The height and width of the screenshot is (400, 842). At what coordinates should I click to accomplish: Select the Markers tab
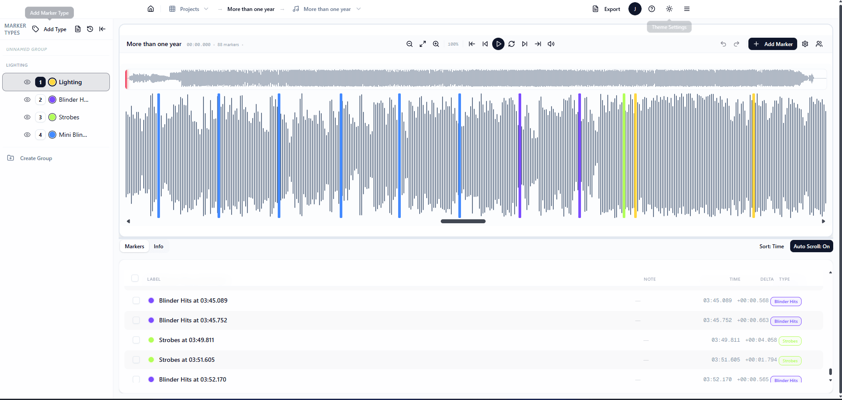point(134,246)
